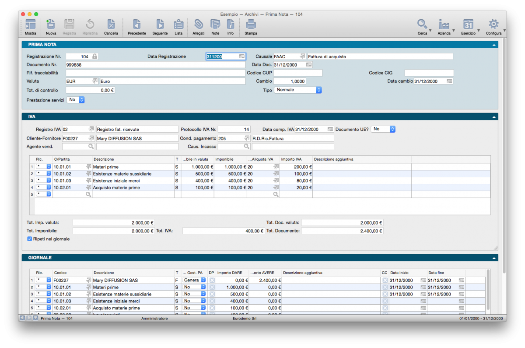525x348 pixels.
Task: Click the Stampa printer icon
Action: tap(251, 25)
